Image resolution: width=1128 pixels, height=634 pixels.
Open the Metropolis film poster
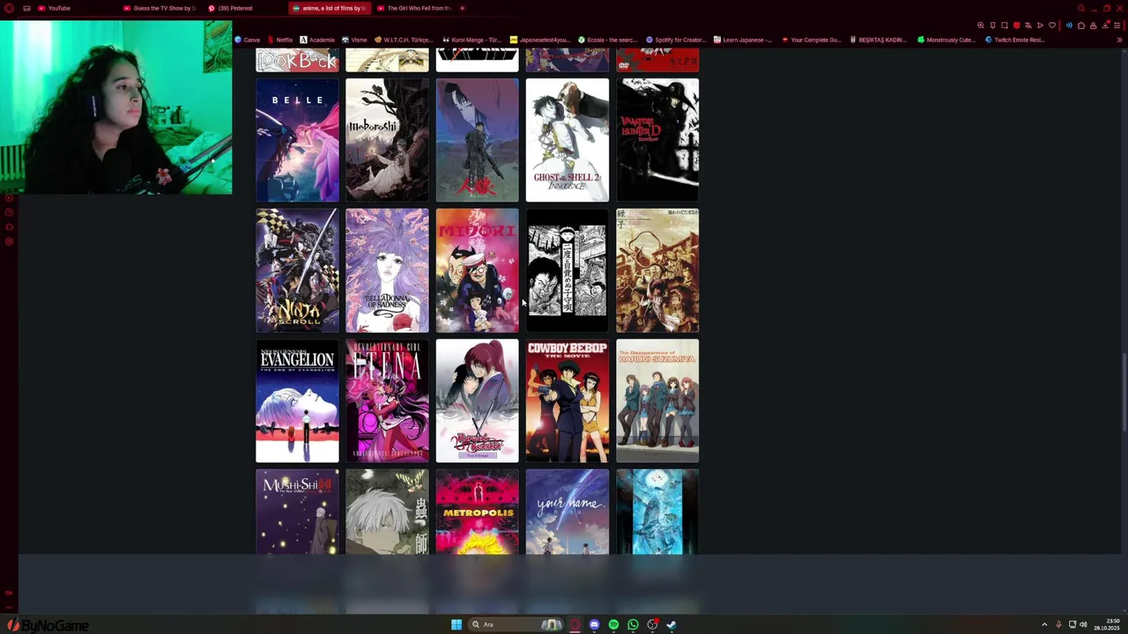[477, 512]
